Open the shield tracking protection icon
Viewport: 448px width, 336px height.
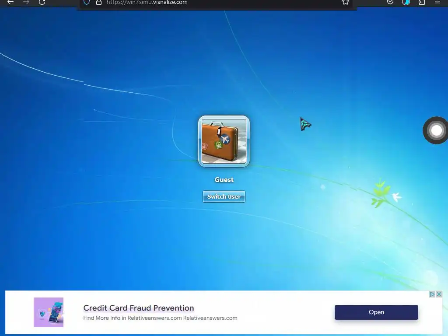coord(87,2)
